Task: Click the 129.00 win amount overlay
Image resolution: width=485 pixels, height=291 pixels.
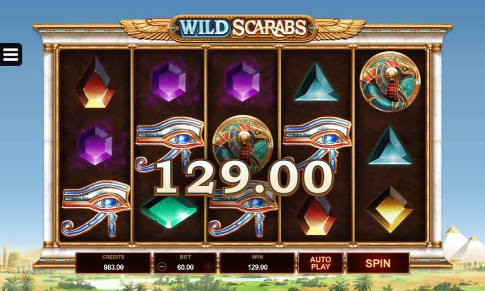Action: 243,178
